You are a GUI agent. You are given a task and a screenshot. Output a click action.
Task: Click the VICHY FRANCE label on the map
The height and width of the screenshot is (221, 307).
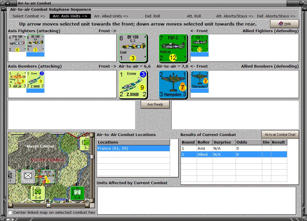[x=48, y=160]
